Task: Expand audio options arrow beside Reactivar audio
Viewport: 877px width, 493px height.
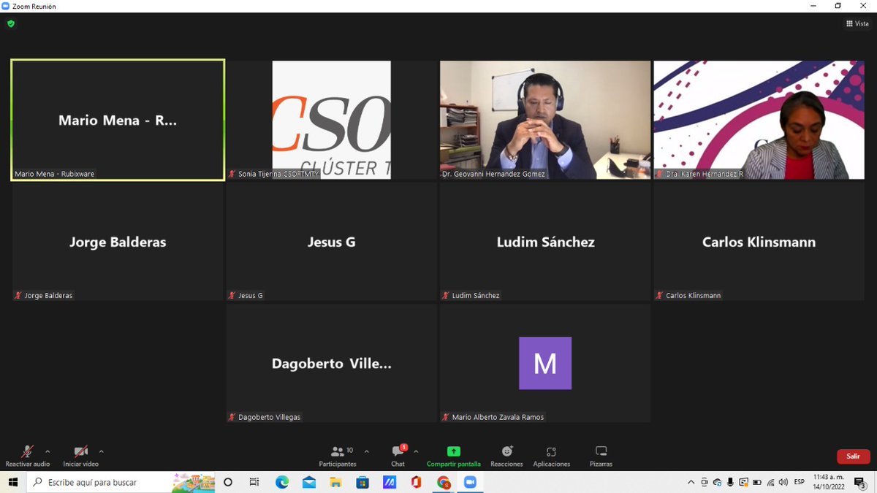Action: [x=48, y=451]
